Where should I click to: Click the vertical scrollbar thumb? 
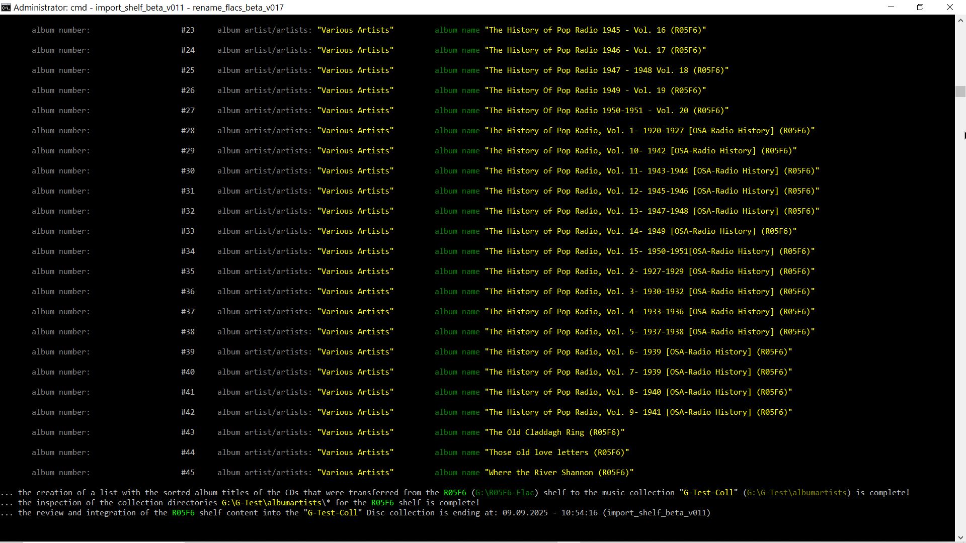coord(960,92)
